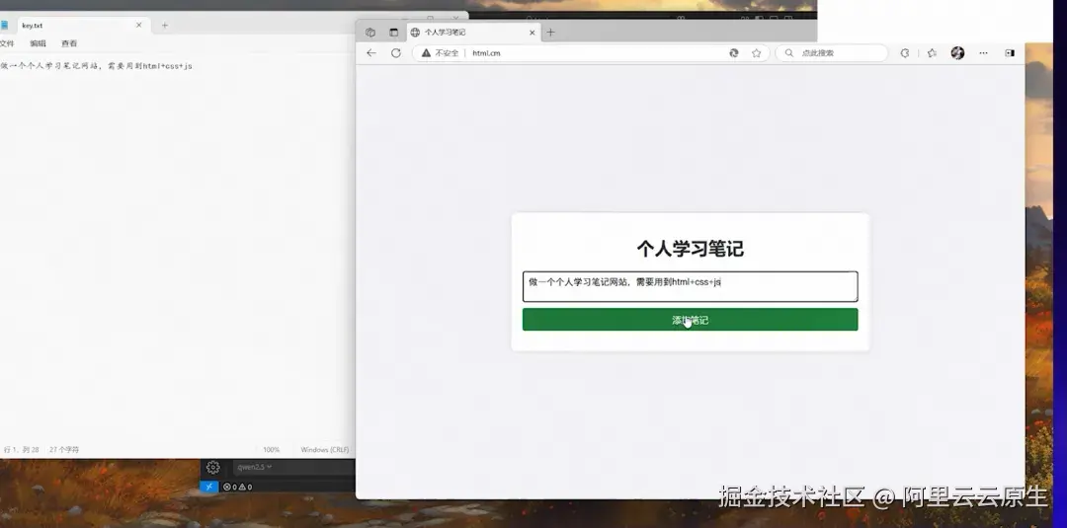Click the 不安全 security warning icon
This screenshot has width=1067, height=528.
pos(426,53)
